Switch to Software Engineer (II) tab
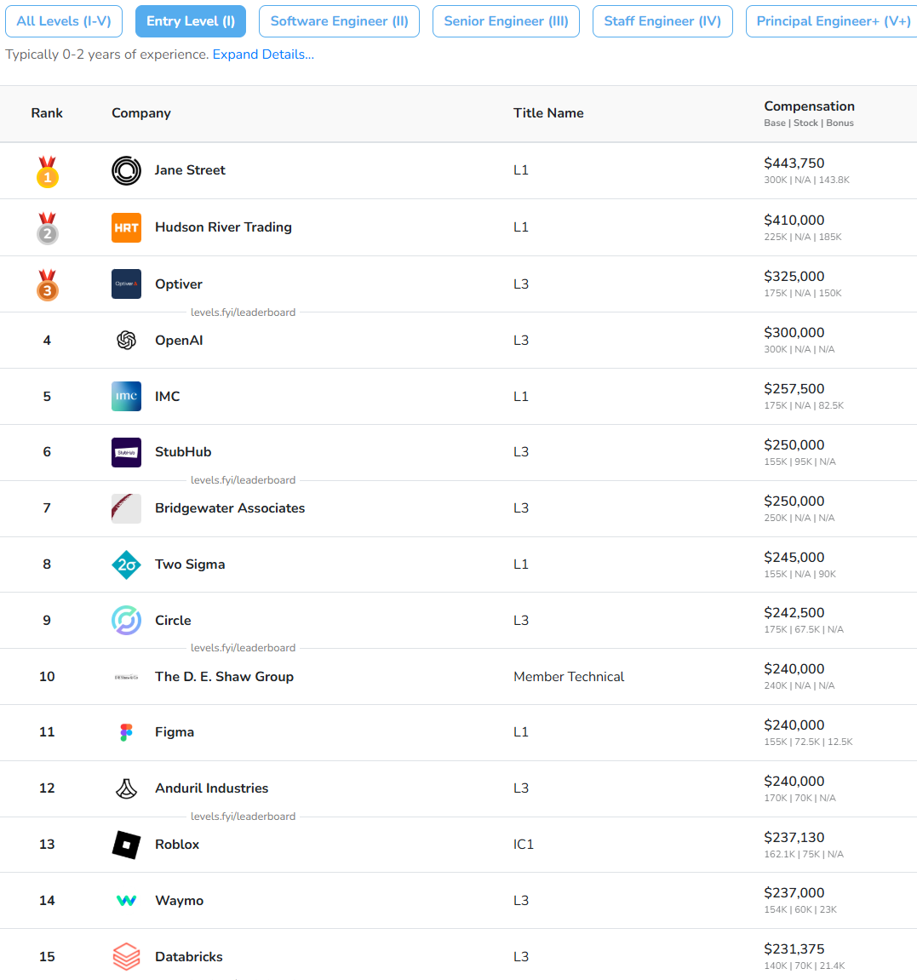917x980 pixels. point(340,21)
